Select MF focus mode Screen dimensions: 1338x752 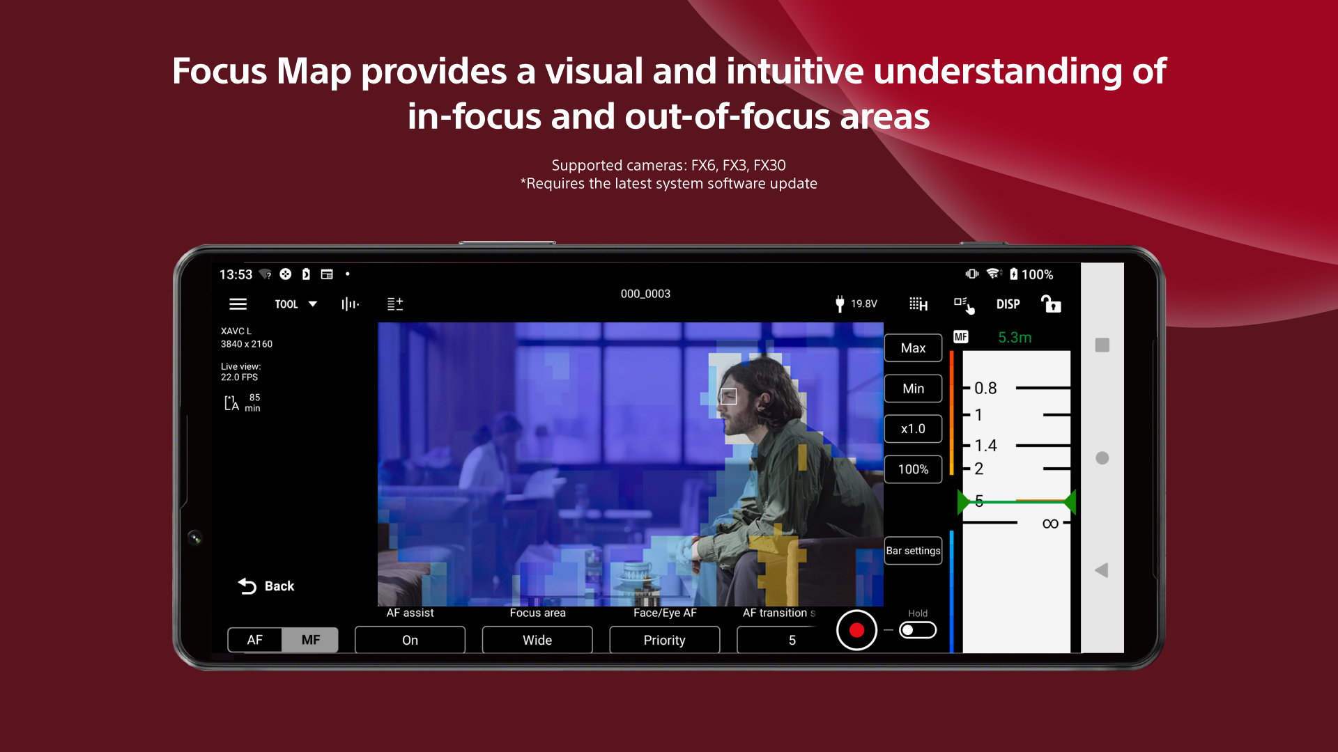pos(310,639)
